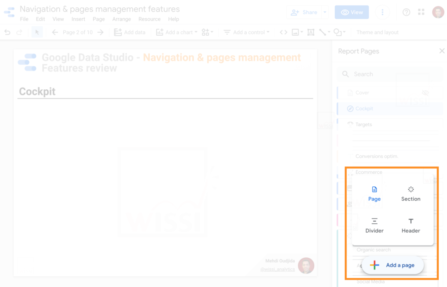
Task: Choose Section in the add popup
Action: tap(411, 194)
